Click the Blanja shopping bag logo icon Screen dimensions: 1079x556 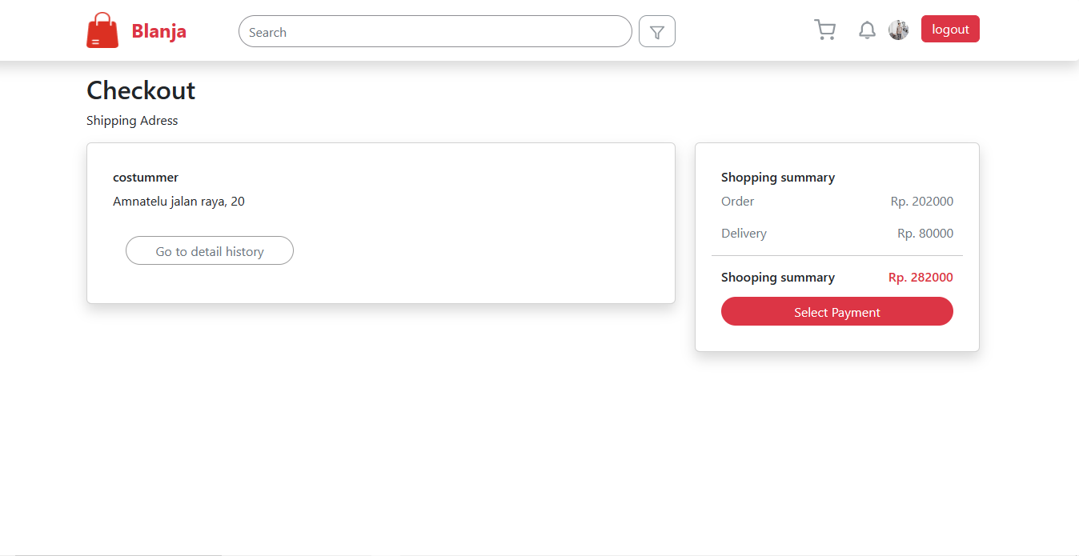(102, 30)
